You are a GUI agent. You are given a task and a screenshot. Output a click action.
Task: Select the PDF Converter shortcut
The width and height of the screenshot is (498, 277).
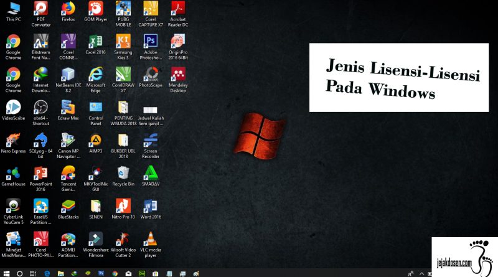coord(40,14)
